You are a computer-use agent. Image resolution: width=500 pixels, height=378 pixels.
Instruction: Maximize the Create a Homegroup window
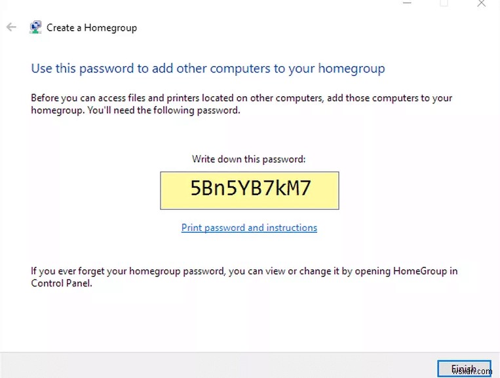click(444, 3)
